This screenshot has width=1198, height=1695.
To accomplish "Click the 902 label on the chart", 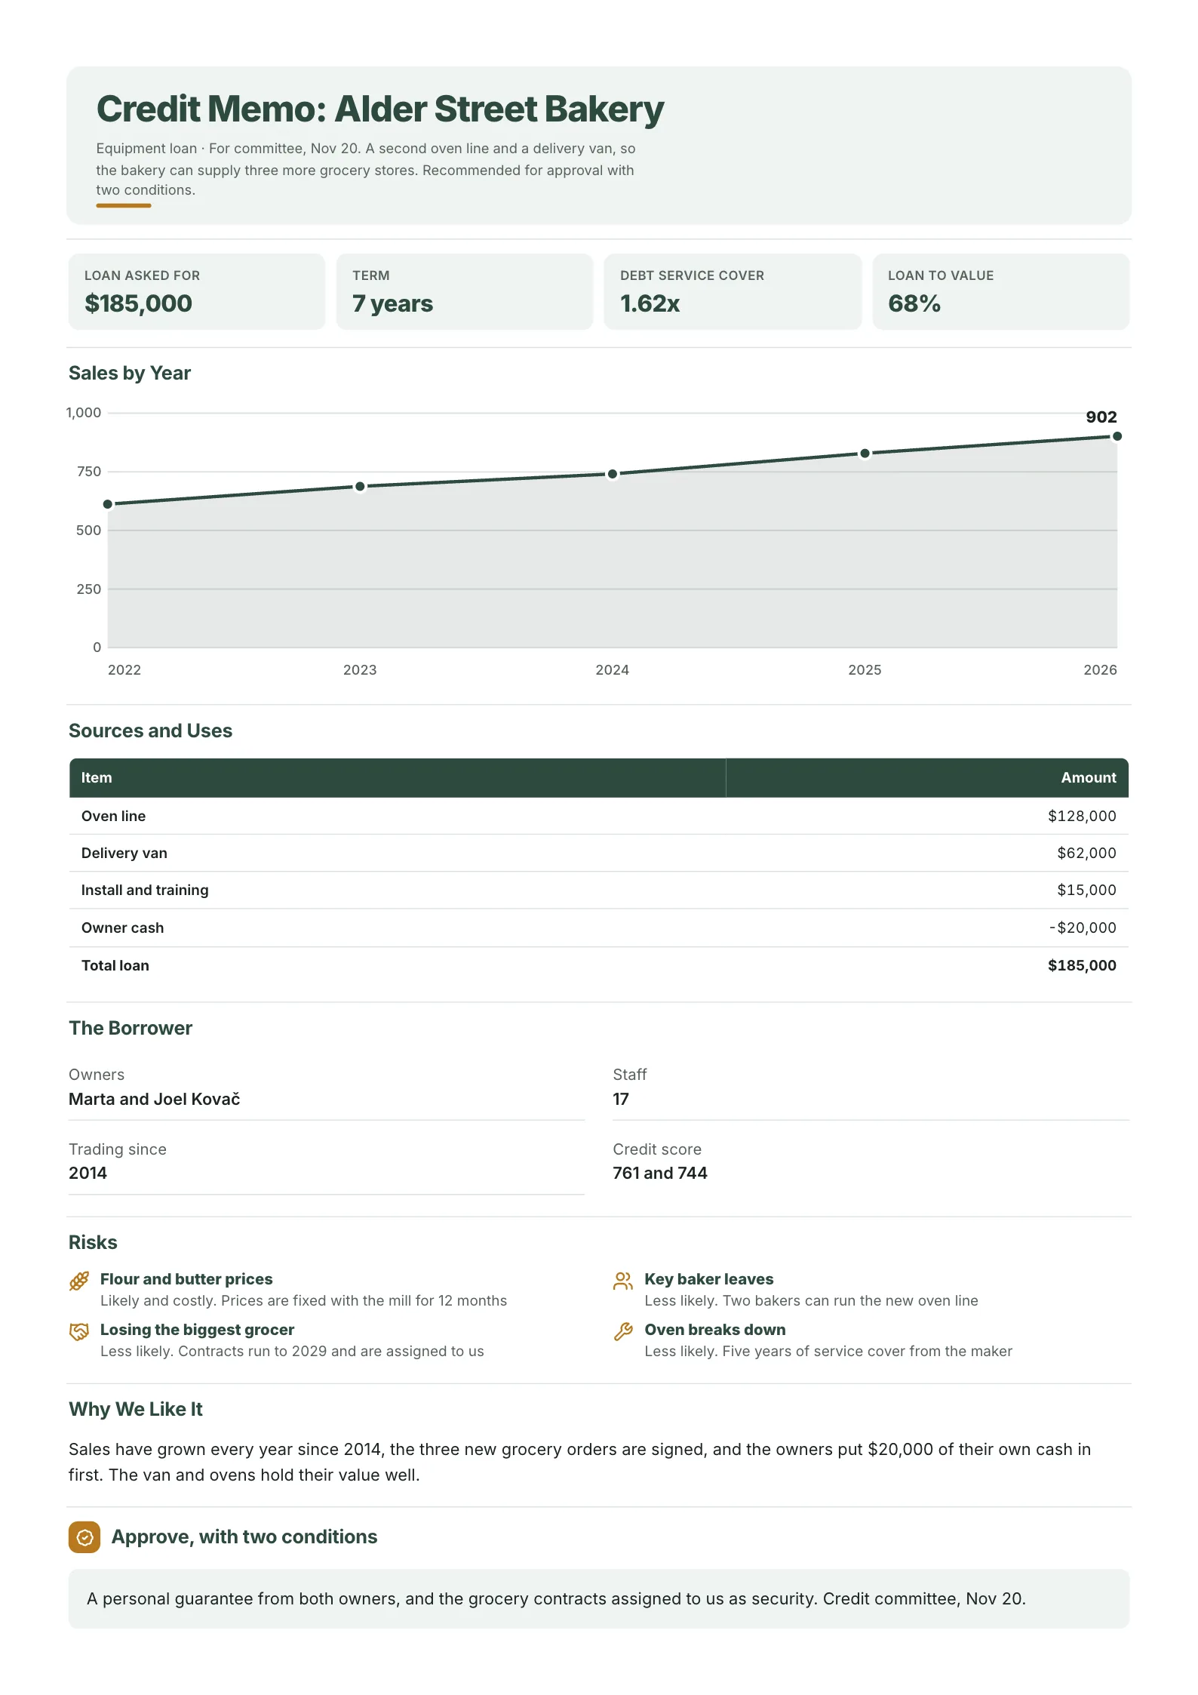I will [1101, 417].
